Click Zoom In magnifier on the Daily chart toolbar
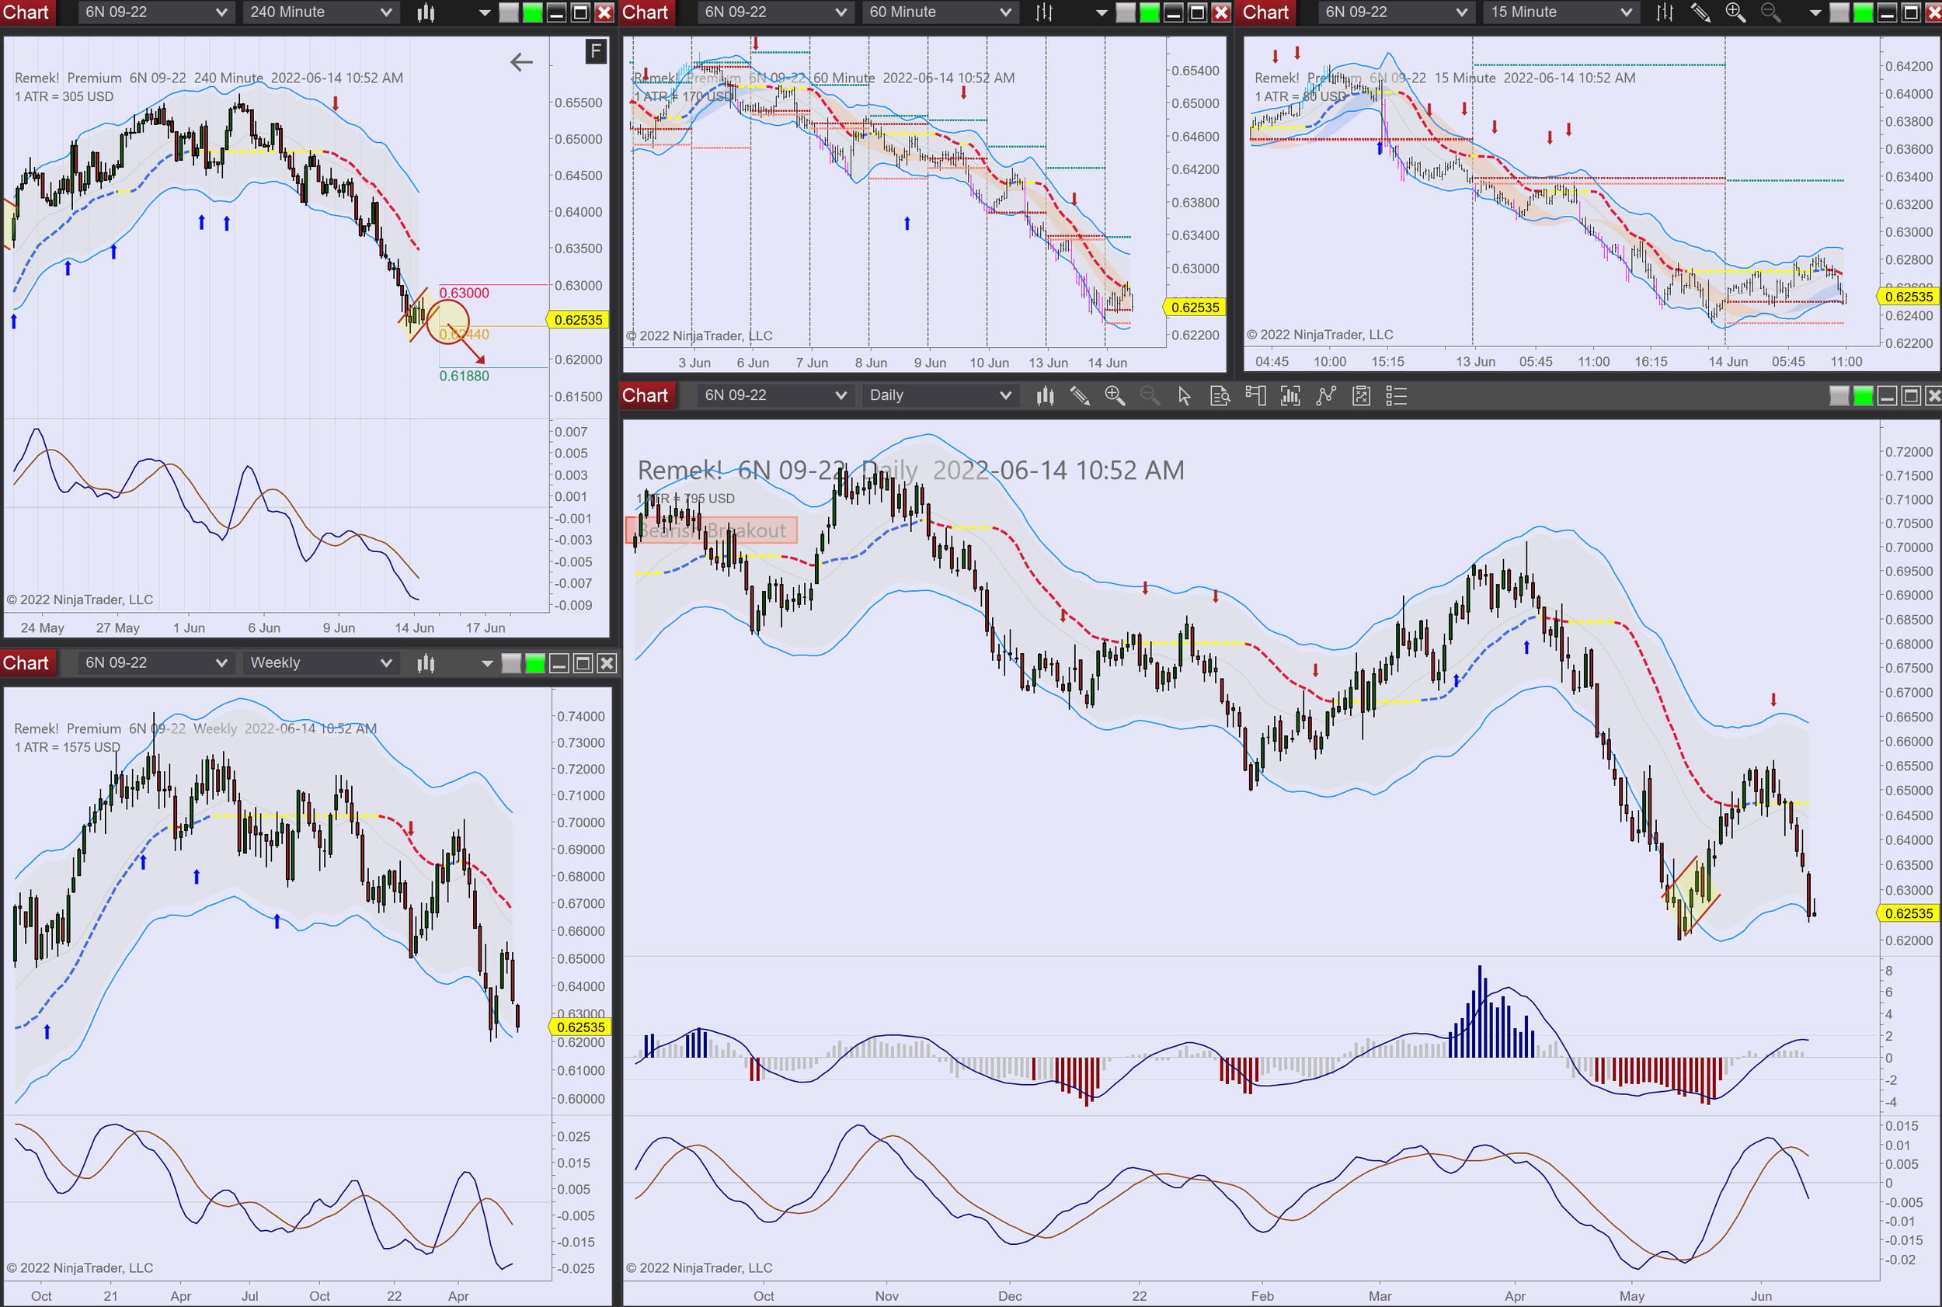Image resolution: width=1942 pixels, height=1307 pixels. pos(1115,396)
